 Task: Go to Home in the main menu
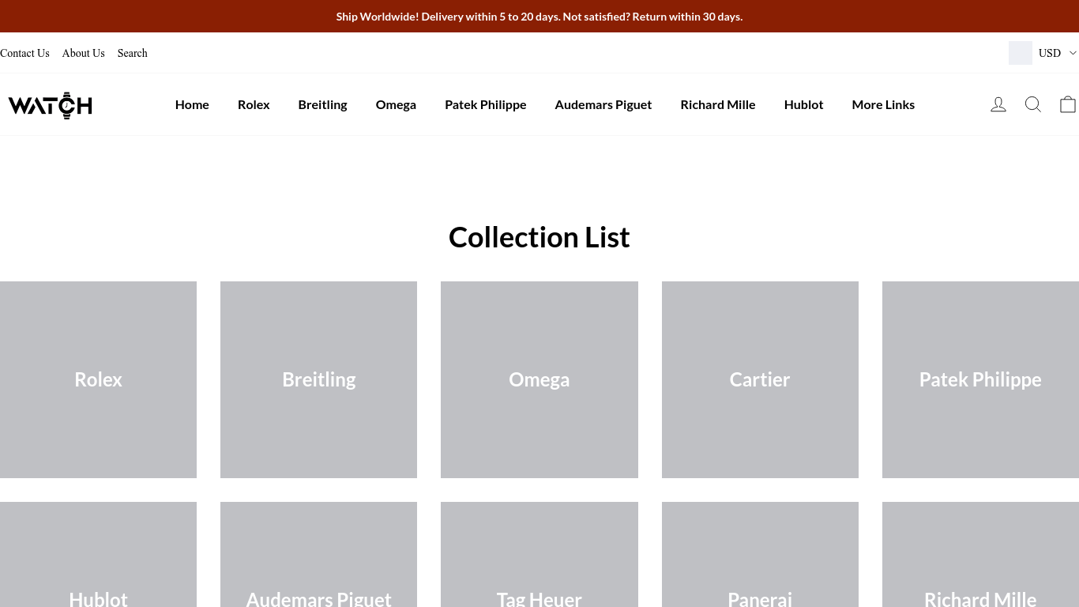192,104
